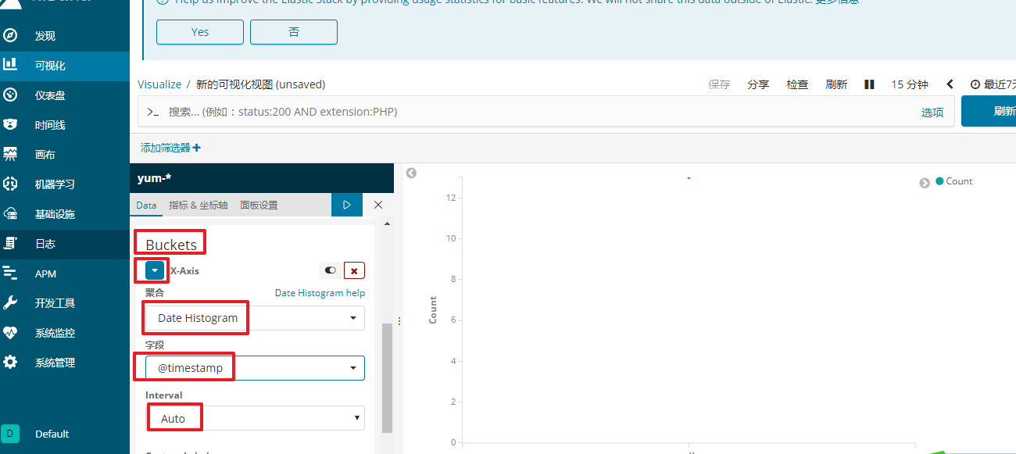Click 检查 in the top menu
Image resolution: width=1016 pixels, height=454 pixels.
point(797,84)
